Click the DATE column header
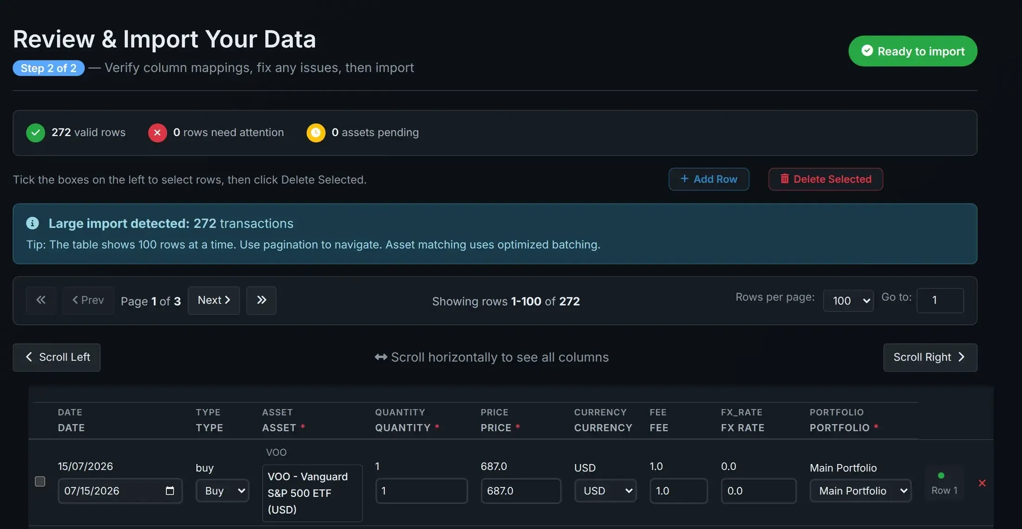1022x529 pixels. click(71, 428)
